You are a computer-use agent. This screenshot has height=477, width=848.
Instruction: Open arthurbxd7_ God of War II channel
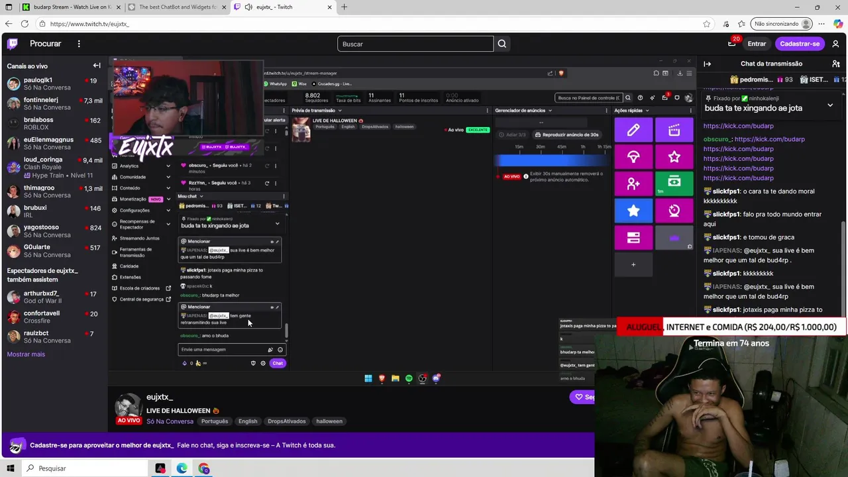pos(54,297)
